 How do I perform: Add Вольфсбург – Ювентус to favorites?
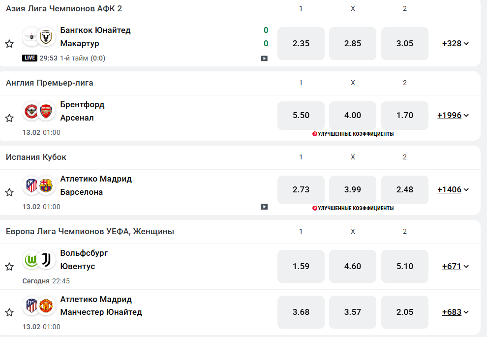pyautogui.click(x=9, y=267)
